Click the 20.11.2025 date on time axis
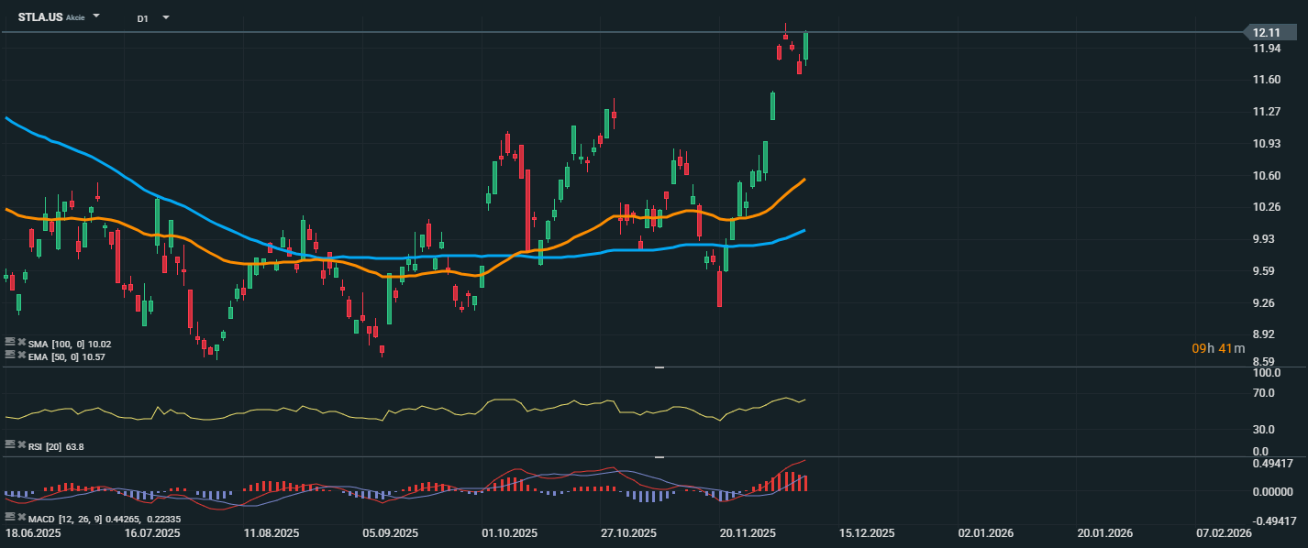This screenshot has width=1308, height=548. point(748,532)
